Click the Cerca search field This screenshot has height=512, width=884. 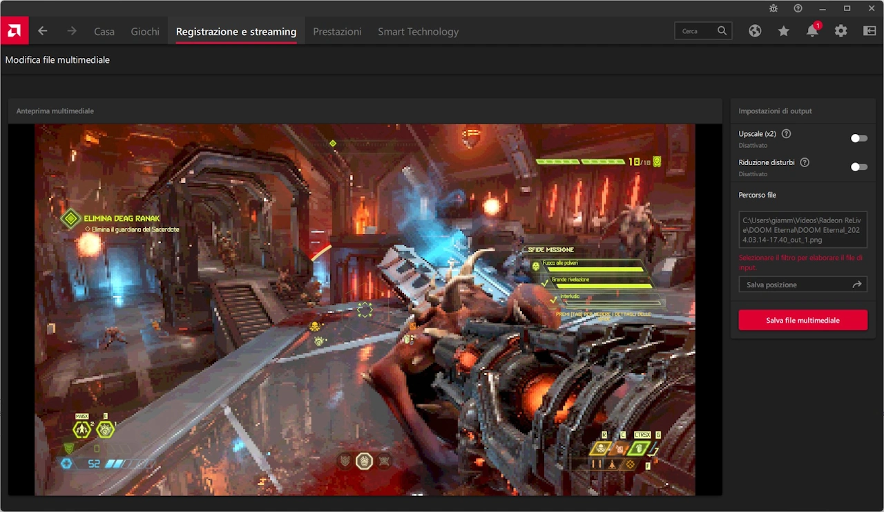(x=703, y=31)
